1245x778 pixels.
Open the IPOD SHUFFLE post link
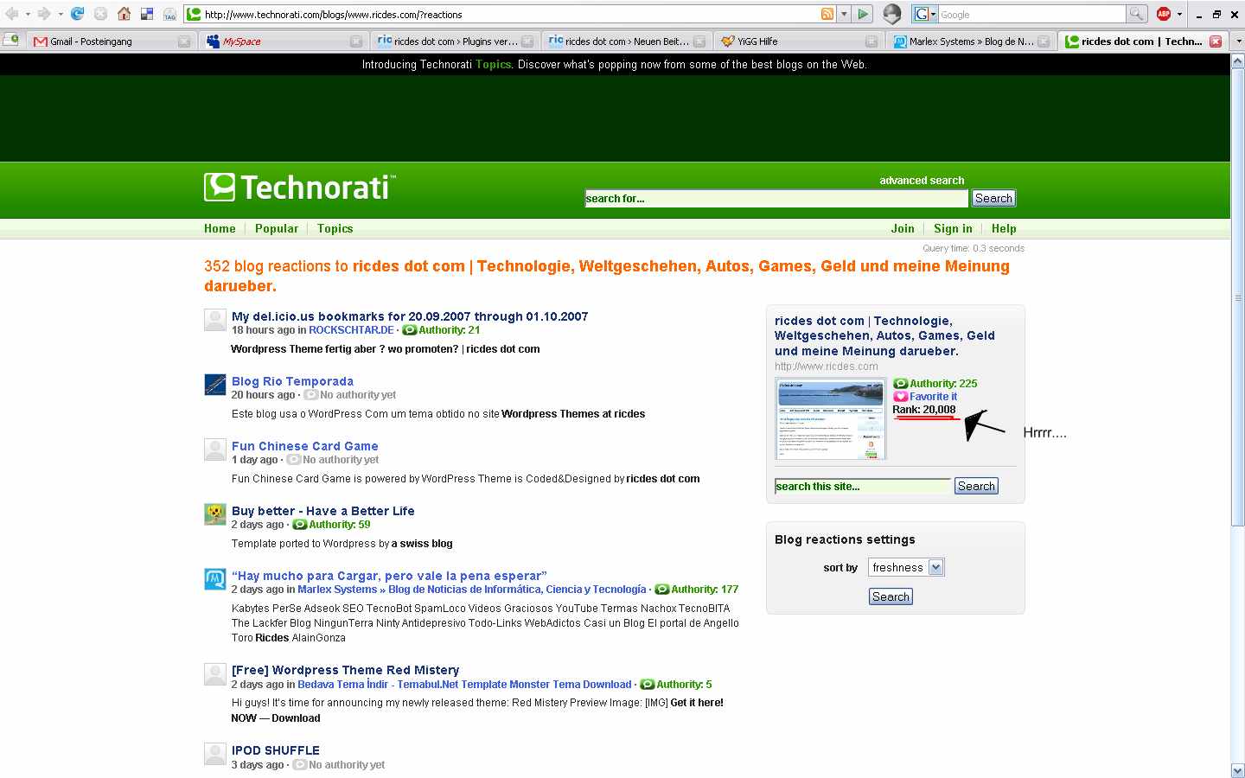(x=275, y=750)
